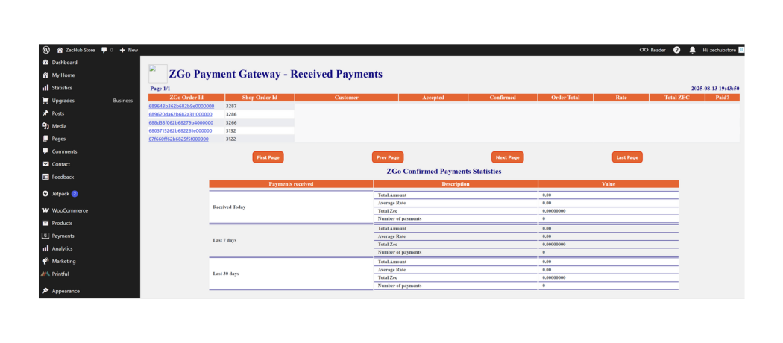Click the zechubstore account avatar
Viewport: 783px width, 343px height.
pyautogui.click(x=741, y=50)
